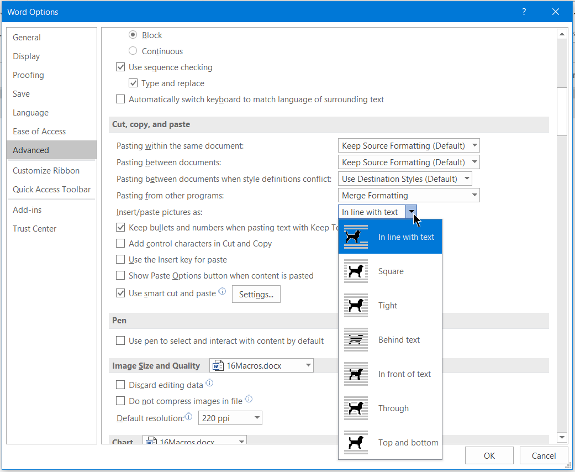Open Image Size and Quality document dropdown
Image resolution: width=575 pixels, height=472 pixels.
tap(261, 365)
